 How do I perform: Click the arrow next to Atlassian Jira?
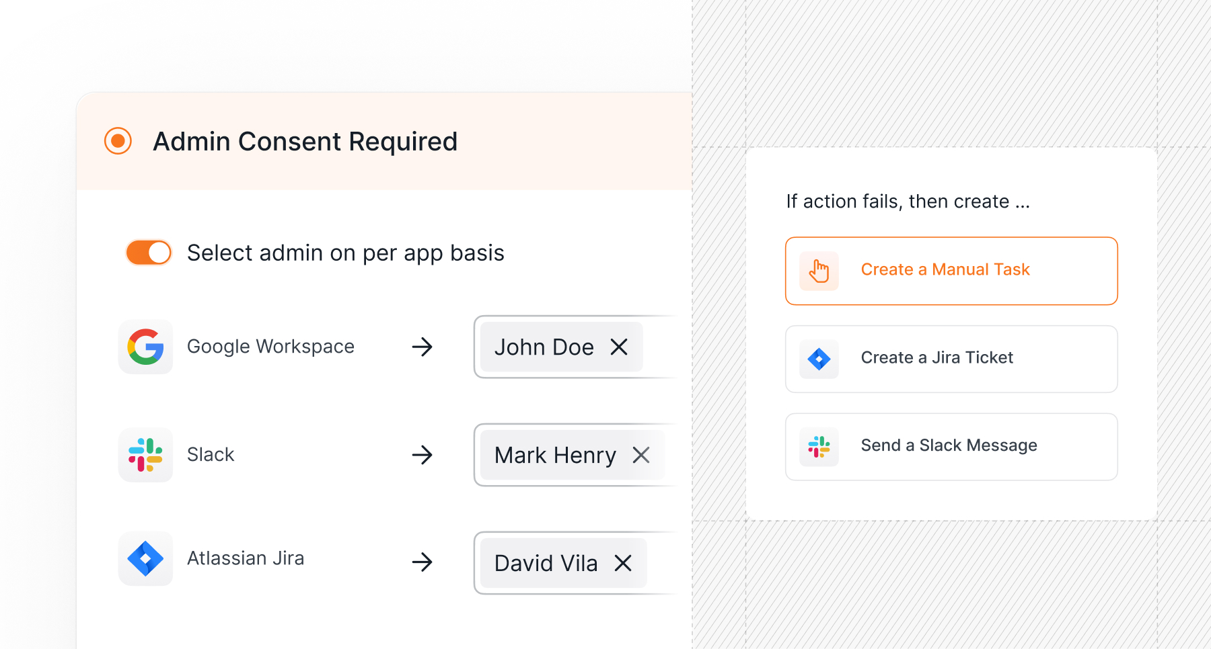[423, 562]
